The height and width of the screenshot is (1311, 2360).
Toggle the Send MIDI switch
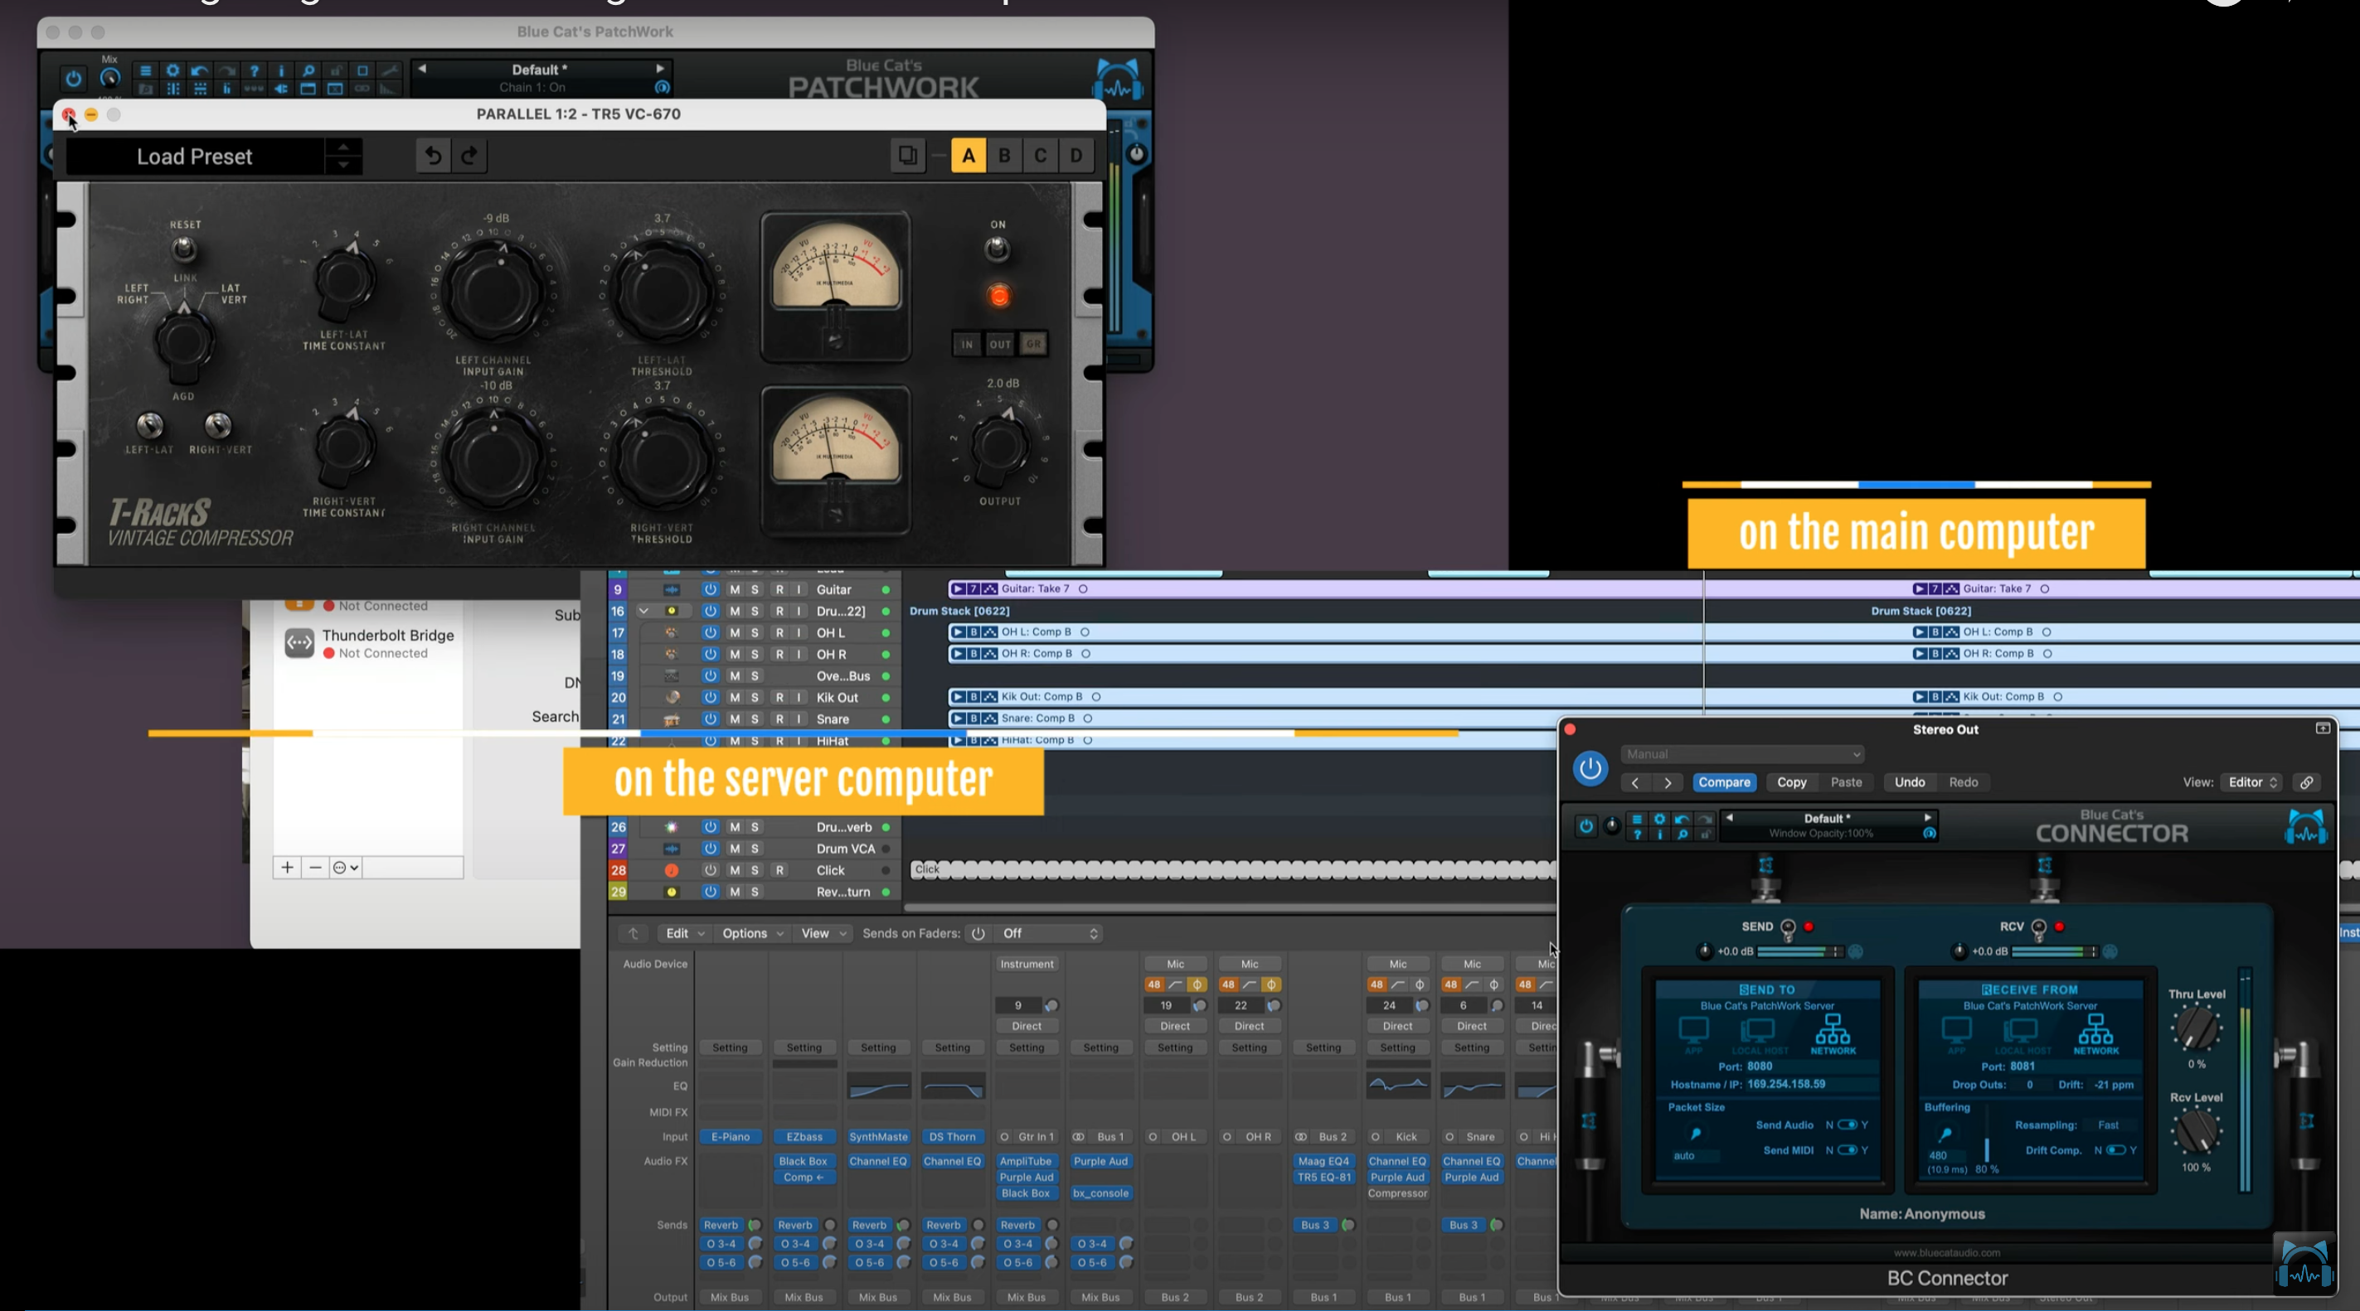(x=1847, y=1150)
